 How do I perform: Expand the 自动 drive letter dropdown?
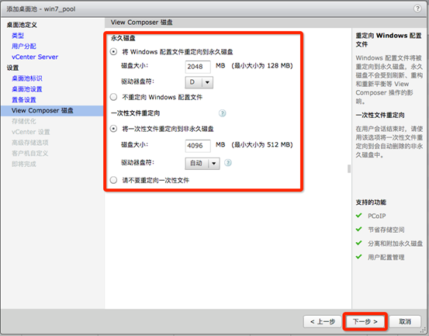click(202, 164)
